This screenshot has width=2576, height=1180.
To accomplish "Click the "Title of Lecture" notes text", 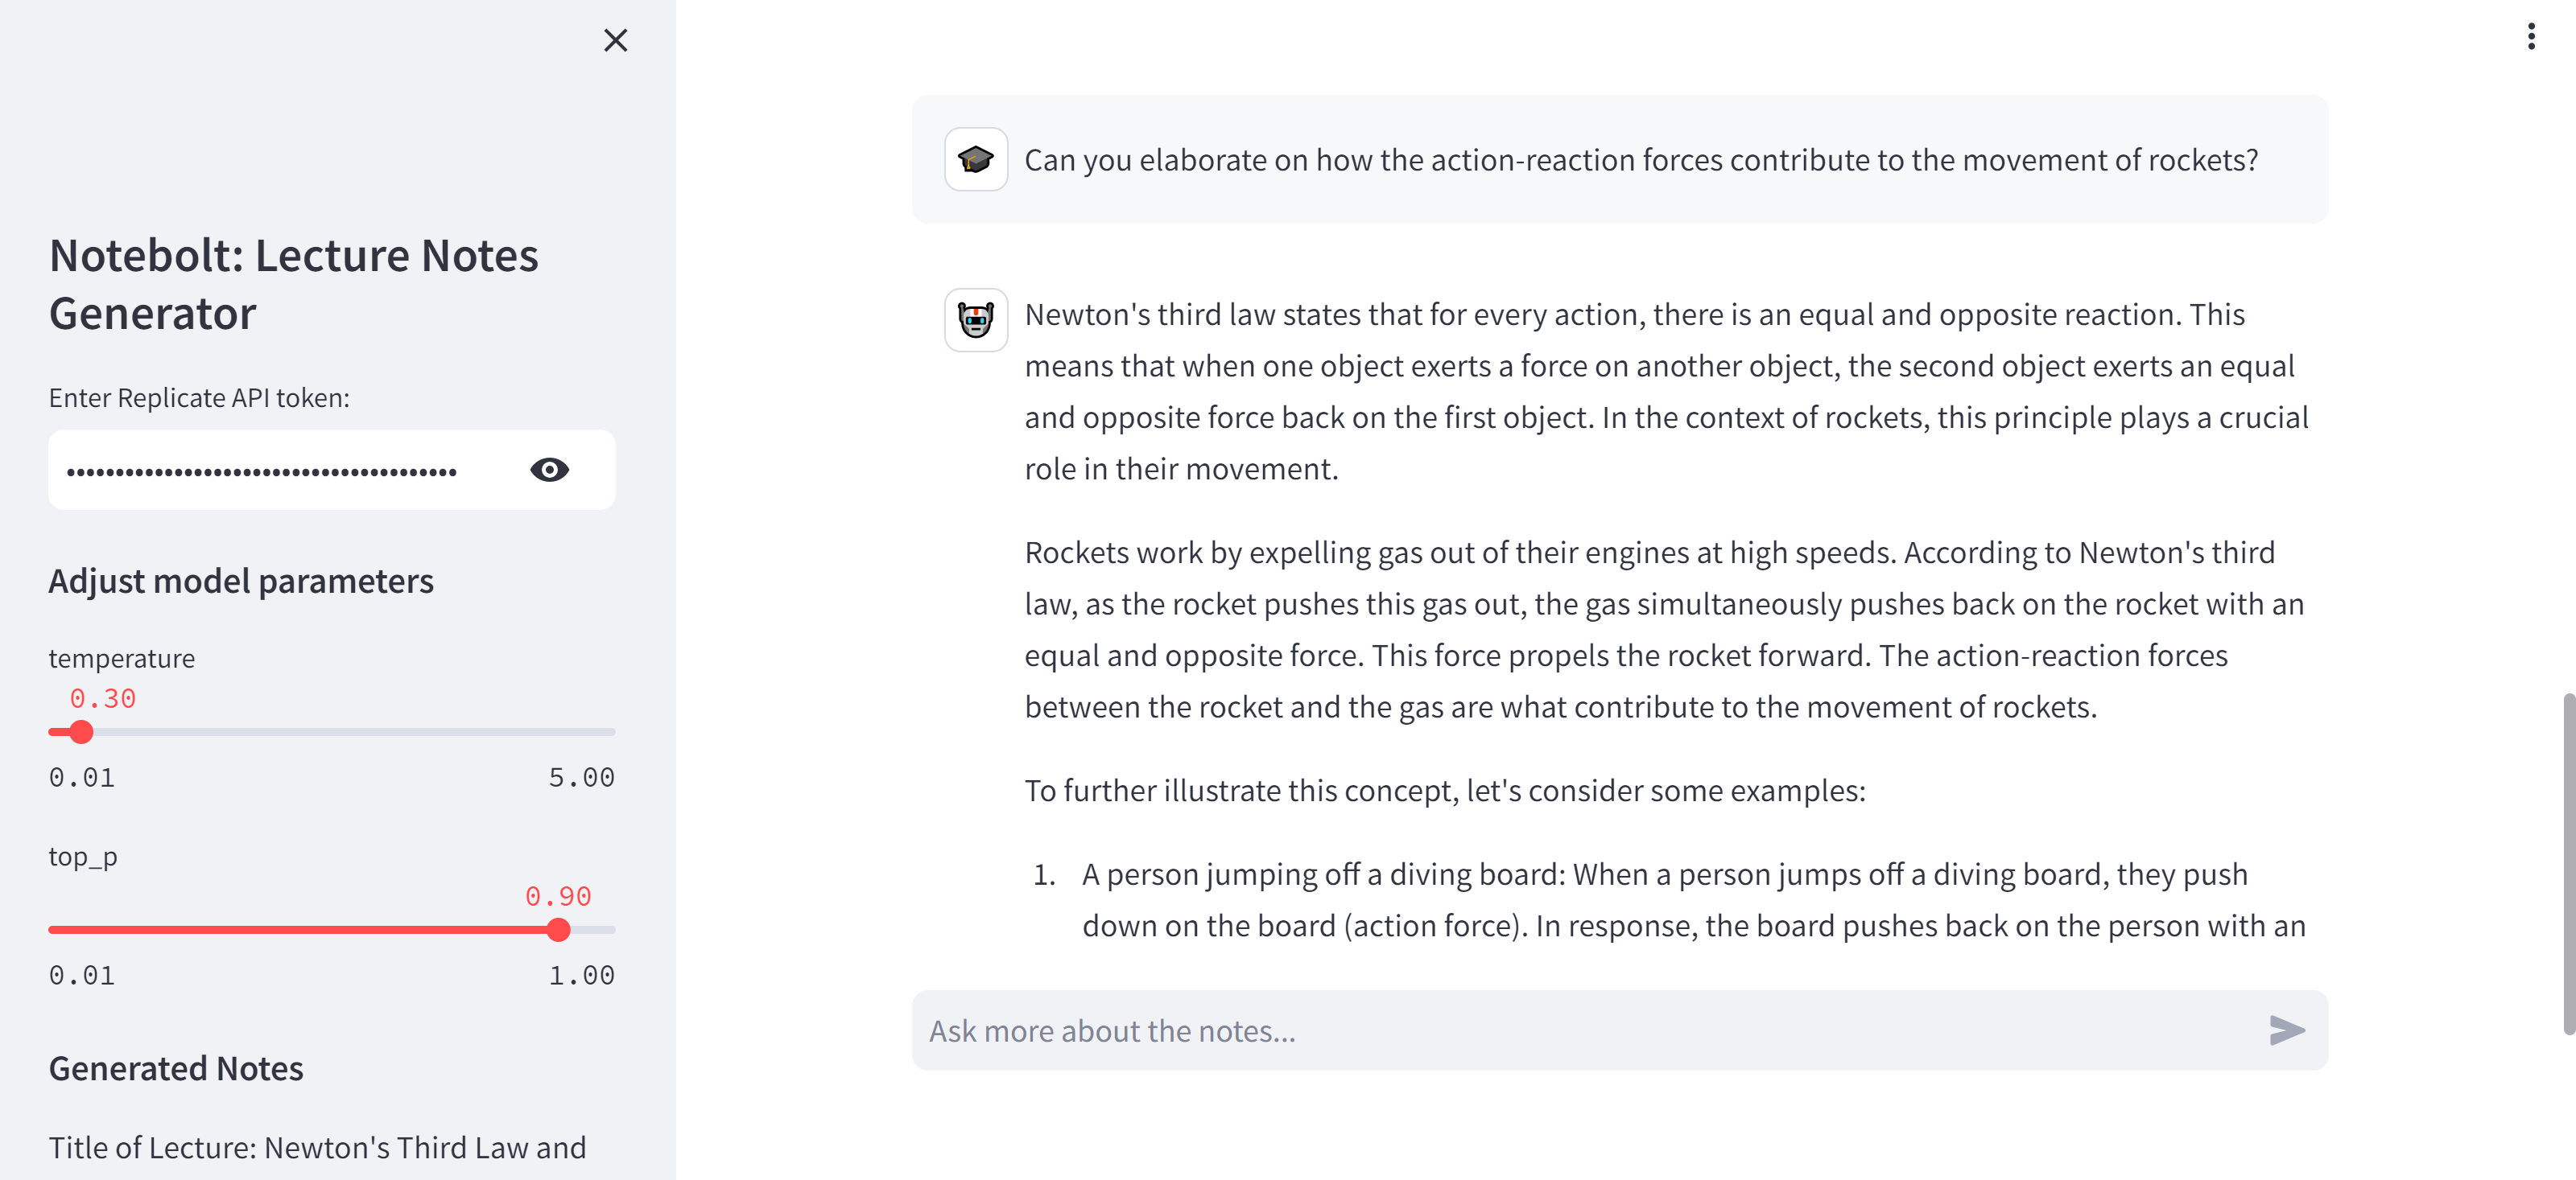I will click(317, 1148).
